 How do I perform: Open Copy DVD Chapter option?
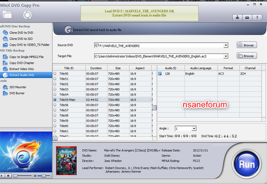click(22, 63)
